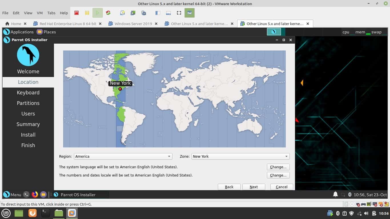This screenshot has width=390, height=219.
Task: Open the Zone dropdown showing New York
Action: point(240,156)
